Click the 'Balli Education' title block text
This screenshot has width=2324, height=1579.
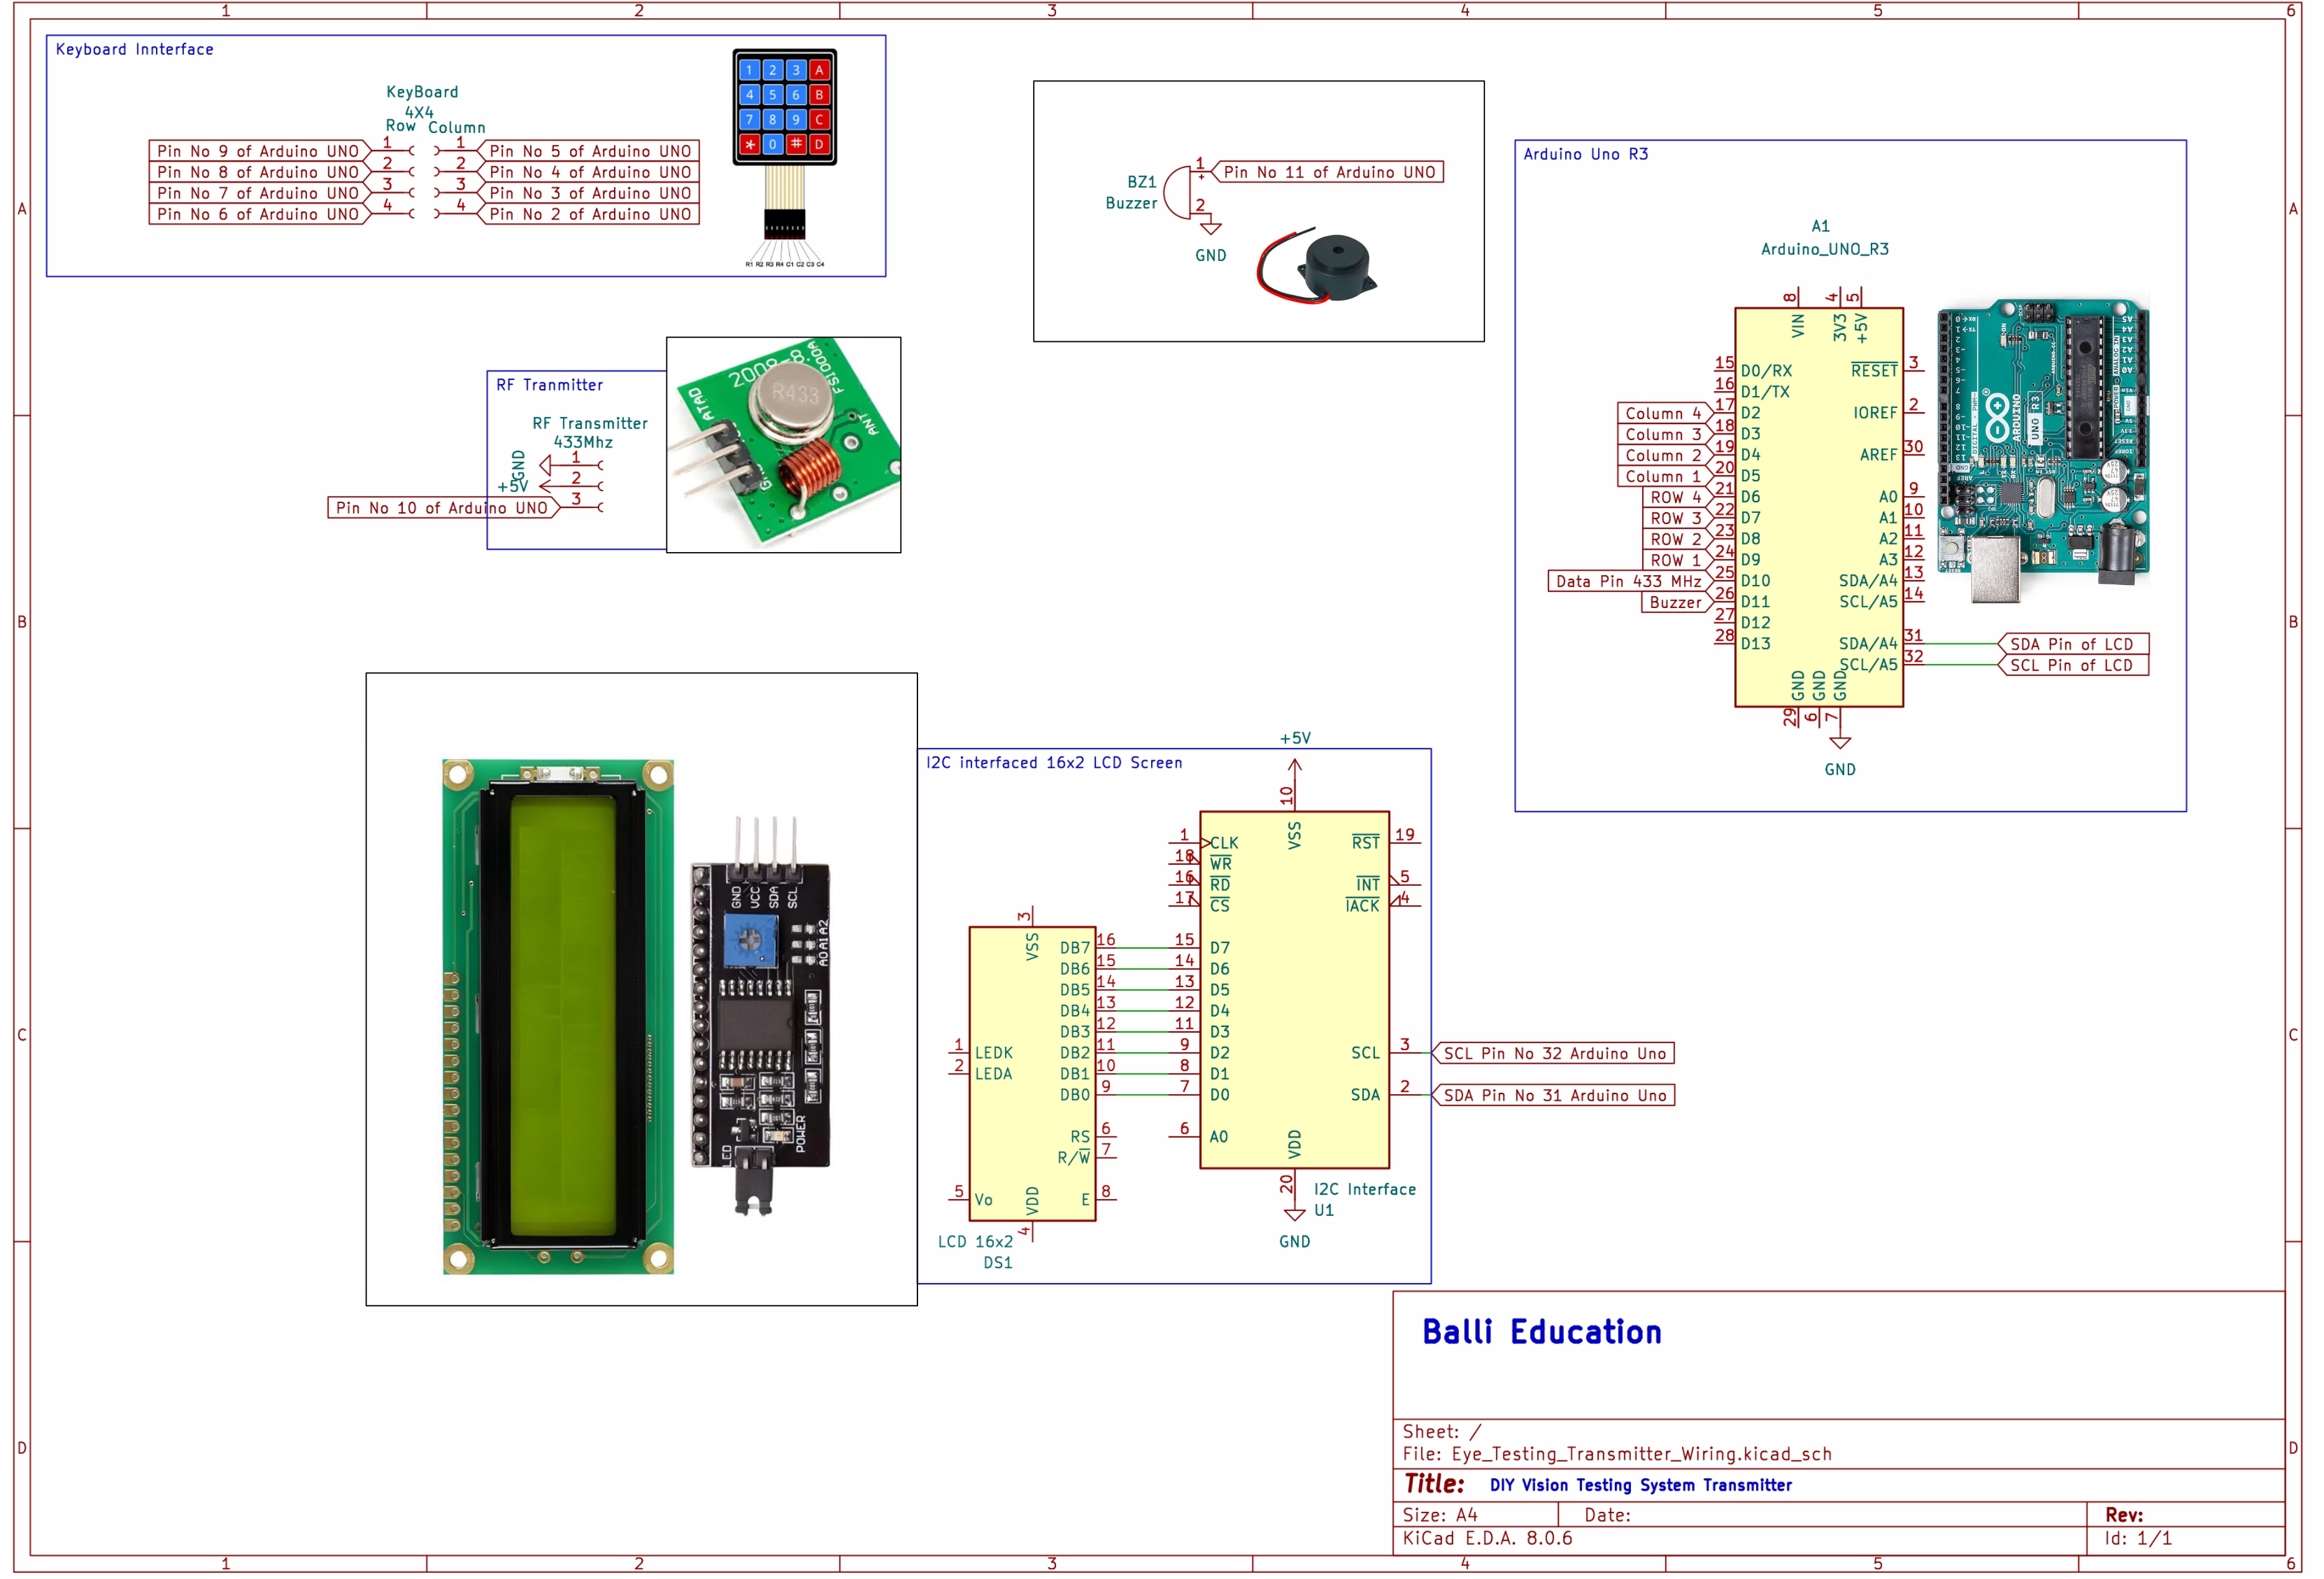1542,1333
